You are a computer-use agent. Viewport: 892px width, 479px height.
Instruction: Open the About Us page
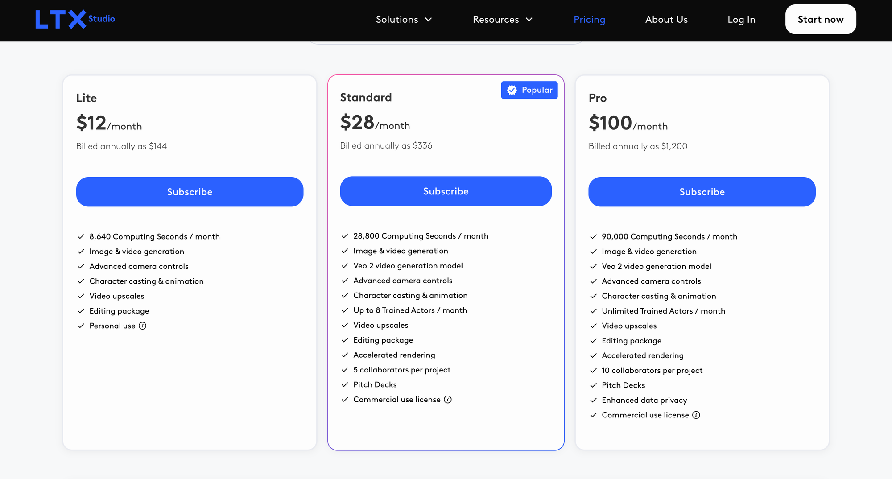pyautogui.click(x=666, y=19)
